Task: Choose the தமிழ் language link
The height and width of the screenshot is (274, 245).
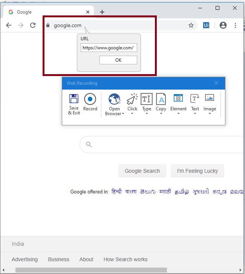Action: (182, 192)
